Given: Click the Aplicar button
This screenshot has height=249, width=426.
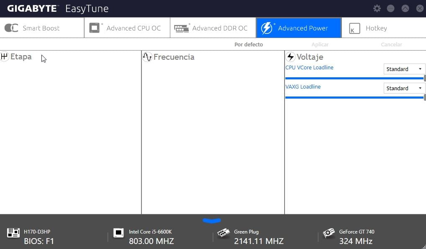Looking at the screenshot, I should (x=320, y=44).
